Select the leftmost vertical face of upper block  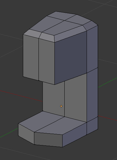[31, 58]
